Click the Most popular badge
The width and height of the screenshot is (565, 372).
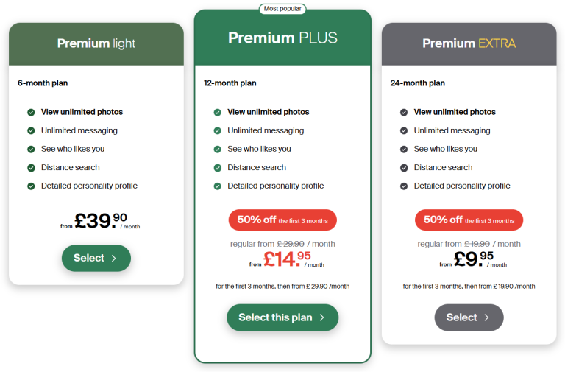[282, 9]
